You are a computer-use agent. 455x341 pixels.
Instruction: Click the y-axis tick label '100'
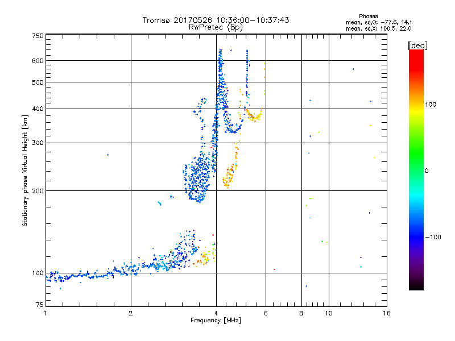[x=38, y=273]
